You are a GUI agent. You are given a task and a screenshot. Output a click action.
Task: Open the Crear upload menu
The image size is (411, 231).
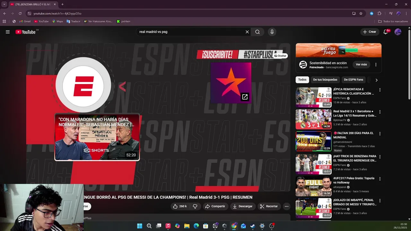(x=370, y=32)
